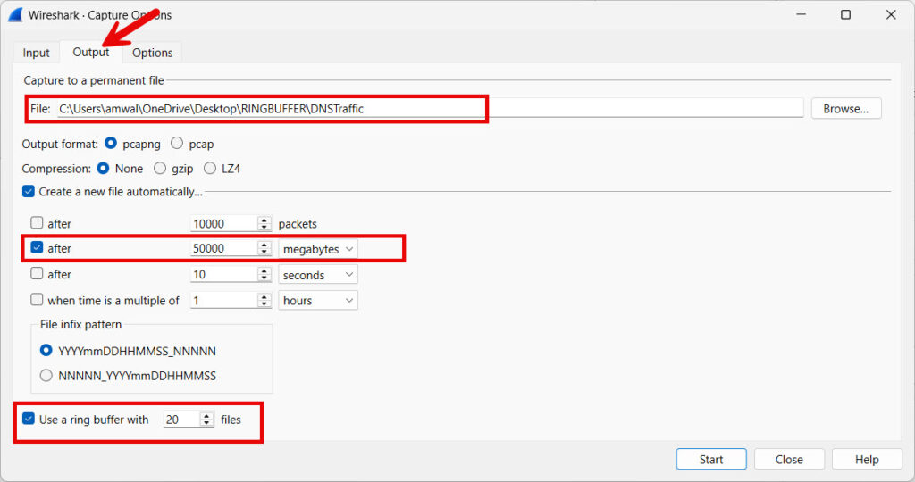This screenshot has width=915, height=482.
Task: Select NNNNN_YYYYmmDDHHMMSS infix pattern
Action: pos(46,376)
